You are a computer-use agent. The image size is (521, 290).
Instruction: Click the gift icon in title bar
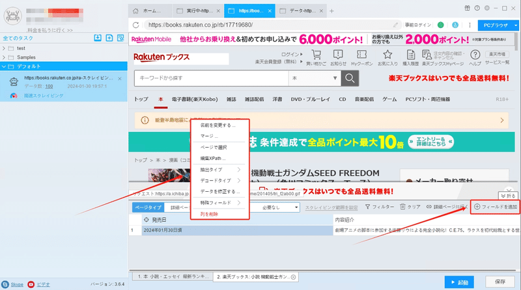click(x=467, y=8)
